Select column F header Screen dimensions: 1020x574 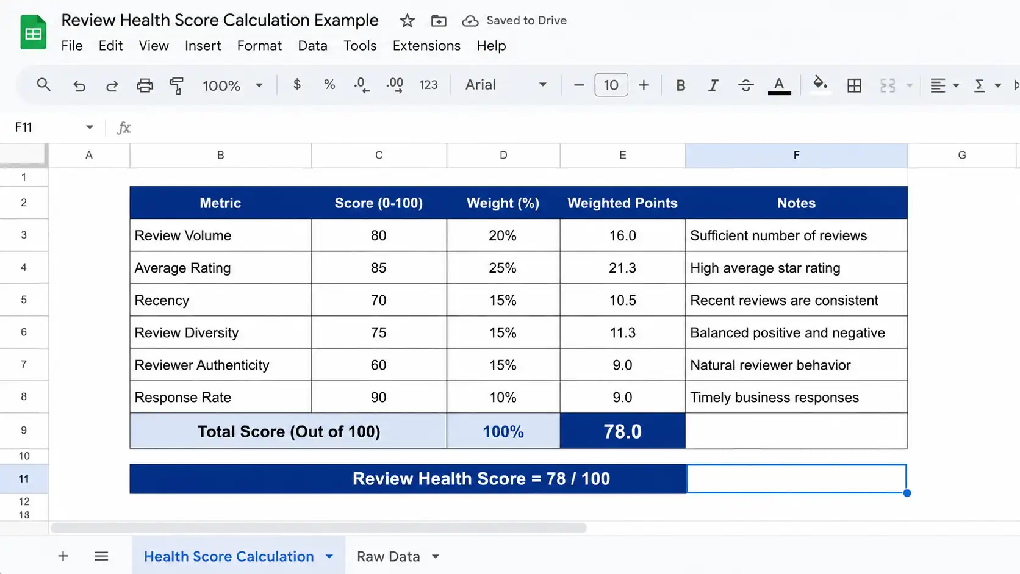[796, 155]
